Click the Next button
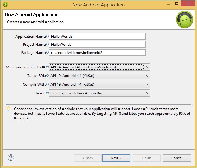Screen dimensions: 197x168 pyautogui.click(x=116, y=158)
